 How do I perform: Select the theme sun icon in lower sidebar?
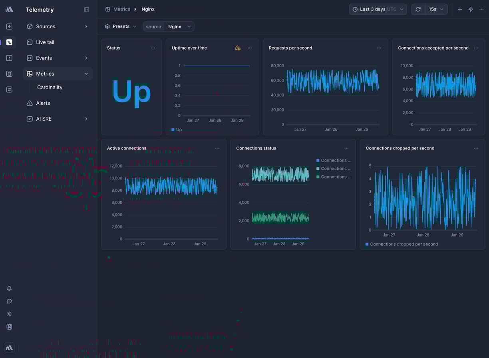point(9,314)
